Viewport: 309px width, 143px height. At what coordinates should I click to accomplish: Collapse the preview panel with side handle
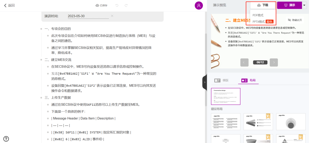coord(205,82)
